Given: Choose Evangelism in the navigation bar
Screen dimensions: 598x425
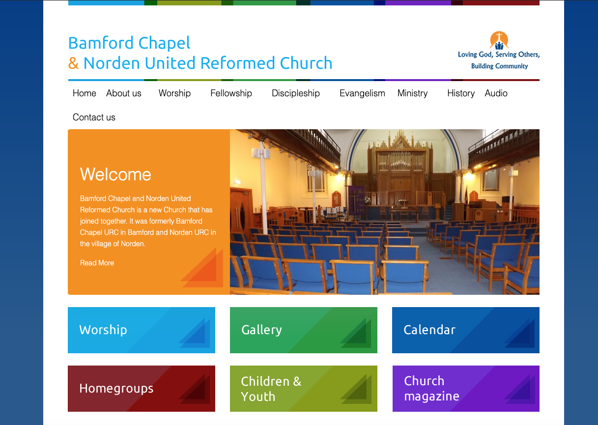Looking at the screenshot, I should 362,93.
